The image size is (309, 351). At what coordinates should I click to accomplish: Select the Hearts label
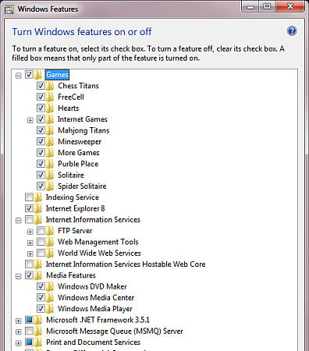click(x=69, y=108)
